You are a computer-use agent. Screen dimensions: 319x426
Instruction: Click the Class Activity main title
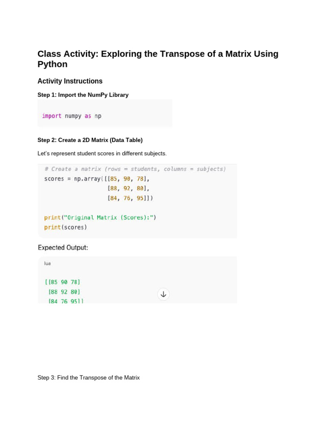click(x=158, y=54)
